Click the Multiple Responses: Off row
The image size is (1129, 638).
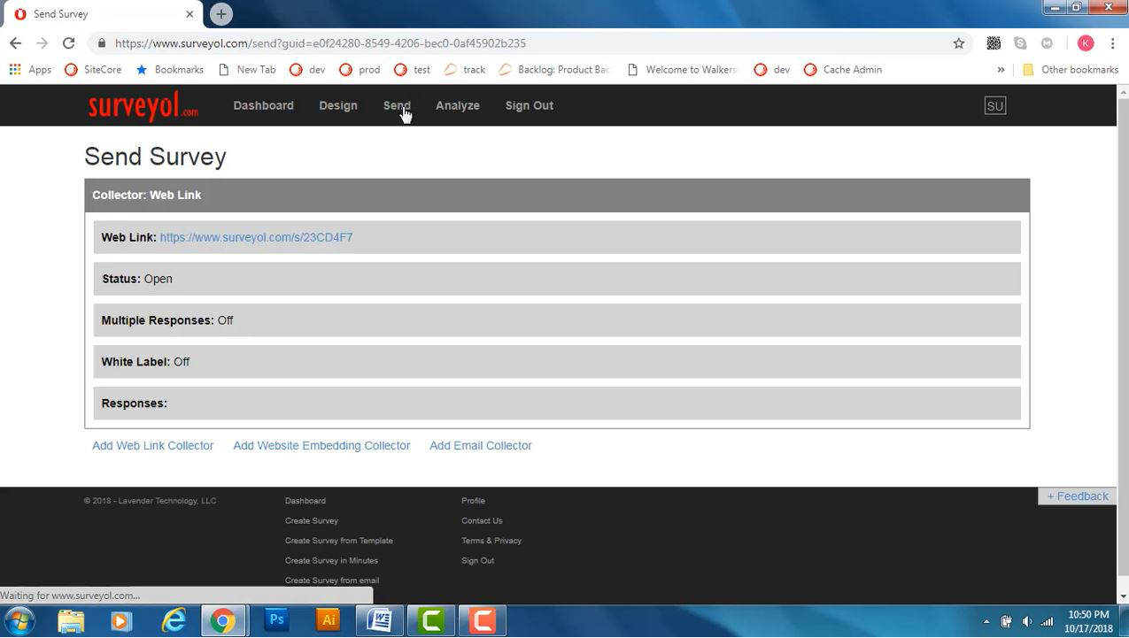point(557,320)
